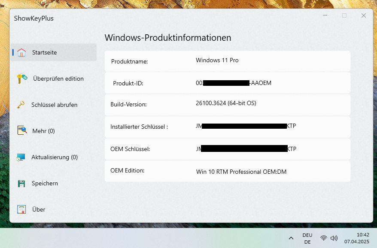377x248 pixels.
Task: Click the floppy disk Speichern icon
Action: point(21,183)
